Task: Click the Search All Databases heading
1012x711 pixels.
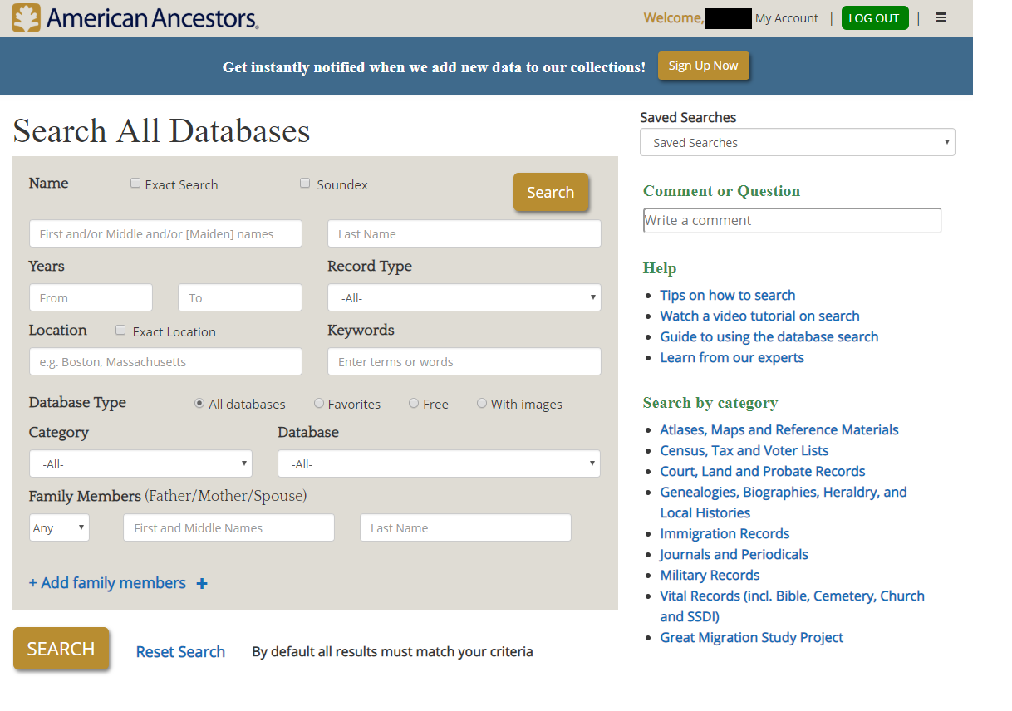Action: point(161,131)
